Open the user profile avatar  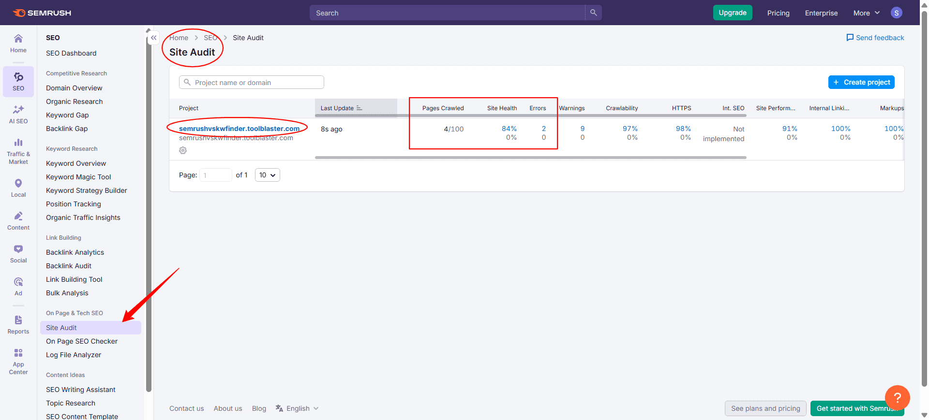[x=897, y=13]
